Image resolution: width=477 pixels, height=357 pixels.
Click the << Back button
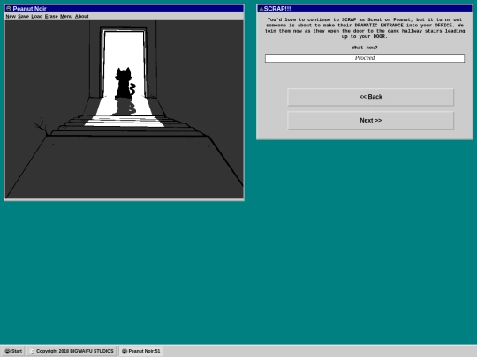click(370, 97)
